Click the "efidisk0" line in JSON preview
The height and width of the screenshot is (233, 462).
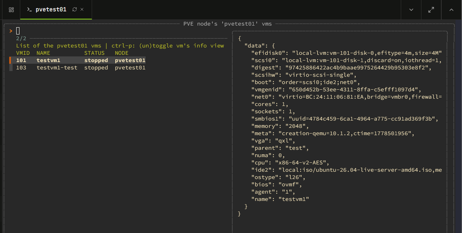point(346,53)
